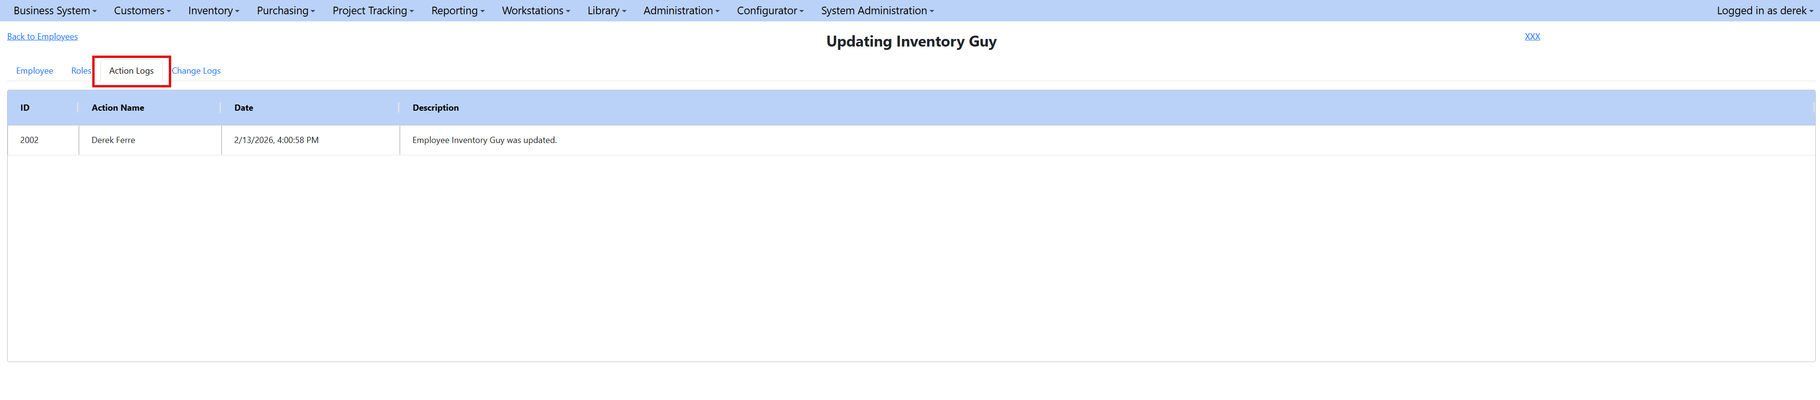Switch to the Change Logs tab

coord(196,71)
